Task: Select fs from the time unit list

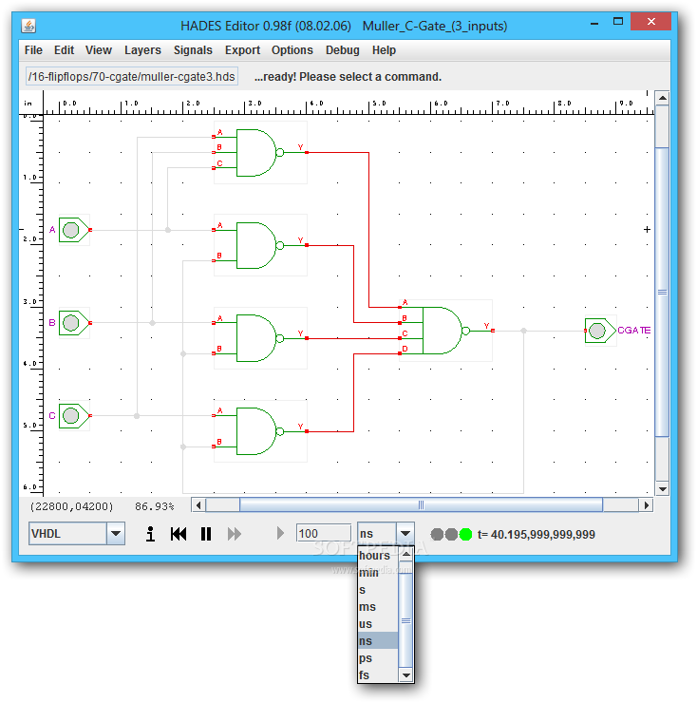Action: (378, 674)
